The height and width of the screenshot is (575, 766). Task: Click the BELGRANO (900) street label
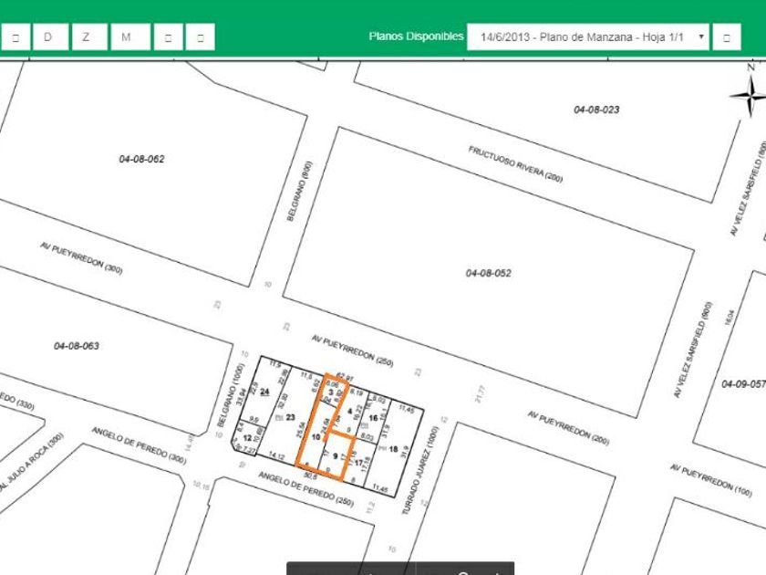tap(299, 191)
